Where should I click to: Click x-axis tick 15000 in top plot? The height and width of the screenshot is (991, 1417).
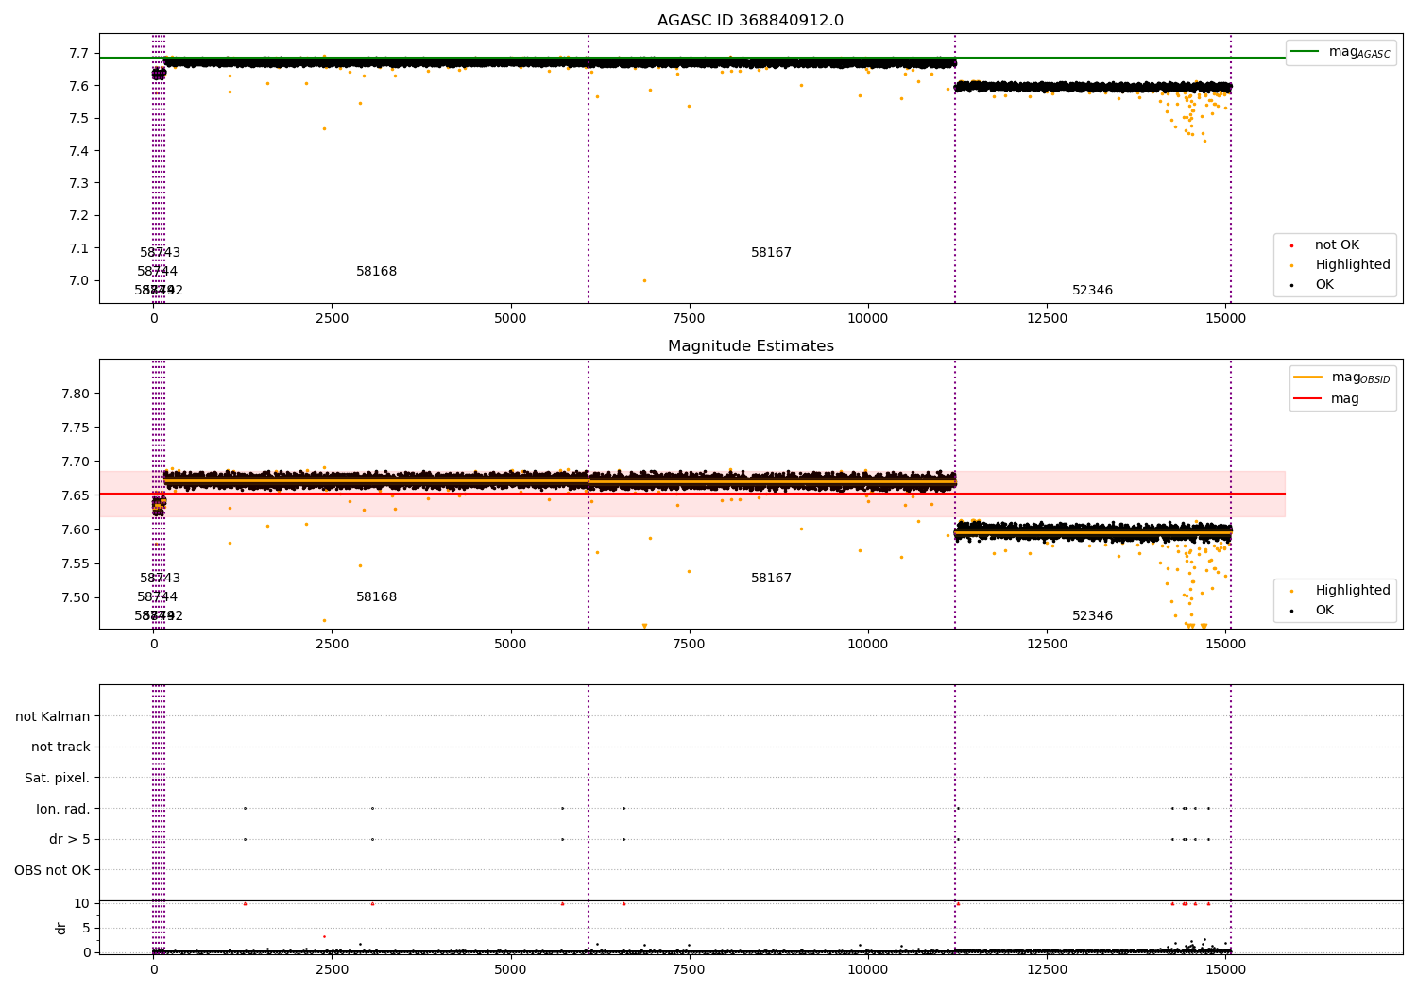[1225, 319]
